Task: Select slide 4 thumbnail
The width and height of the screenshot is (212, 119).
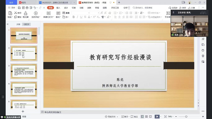Action: tap(24, 89)
